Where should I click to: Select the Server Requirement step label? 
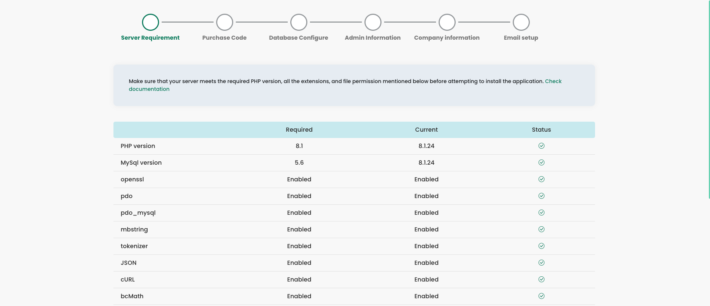click(x=150, y=38)
